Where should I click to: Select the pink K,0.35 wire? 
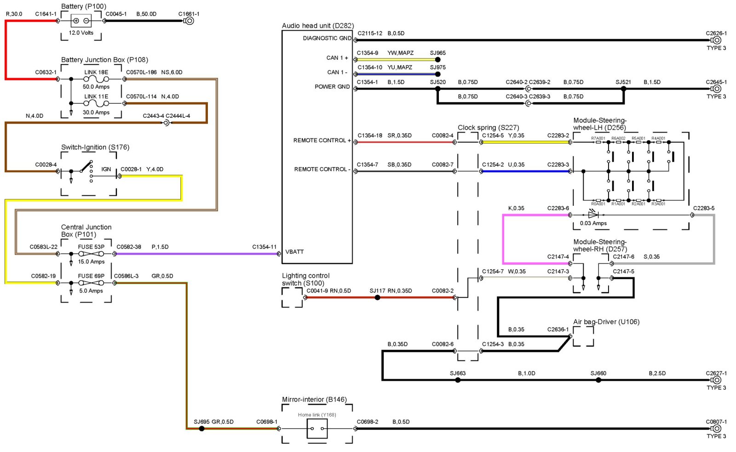tap(503, 239)
